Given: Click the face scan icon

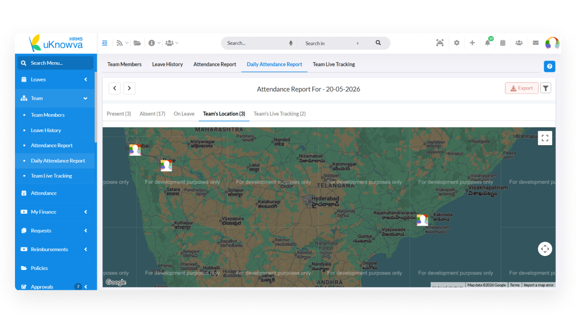Looking at the screenshot, I should coord(440,43).
